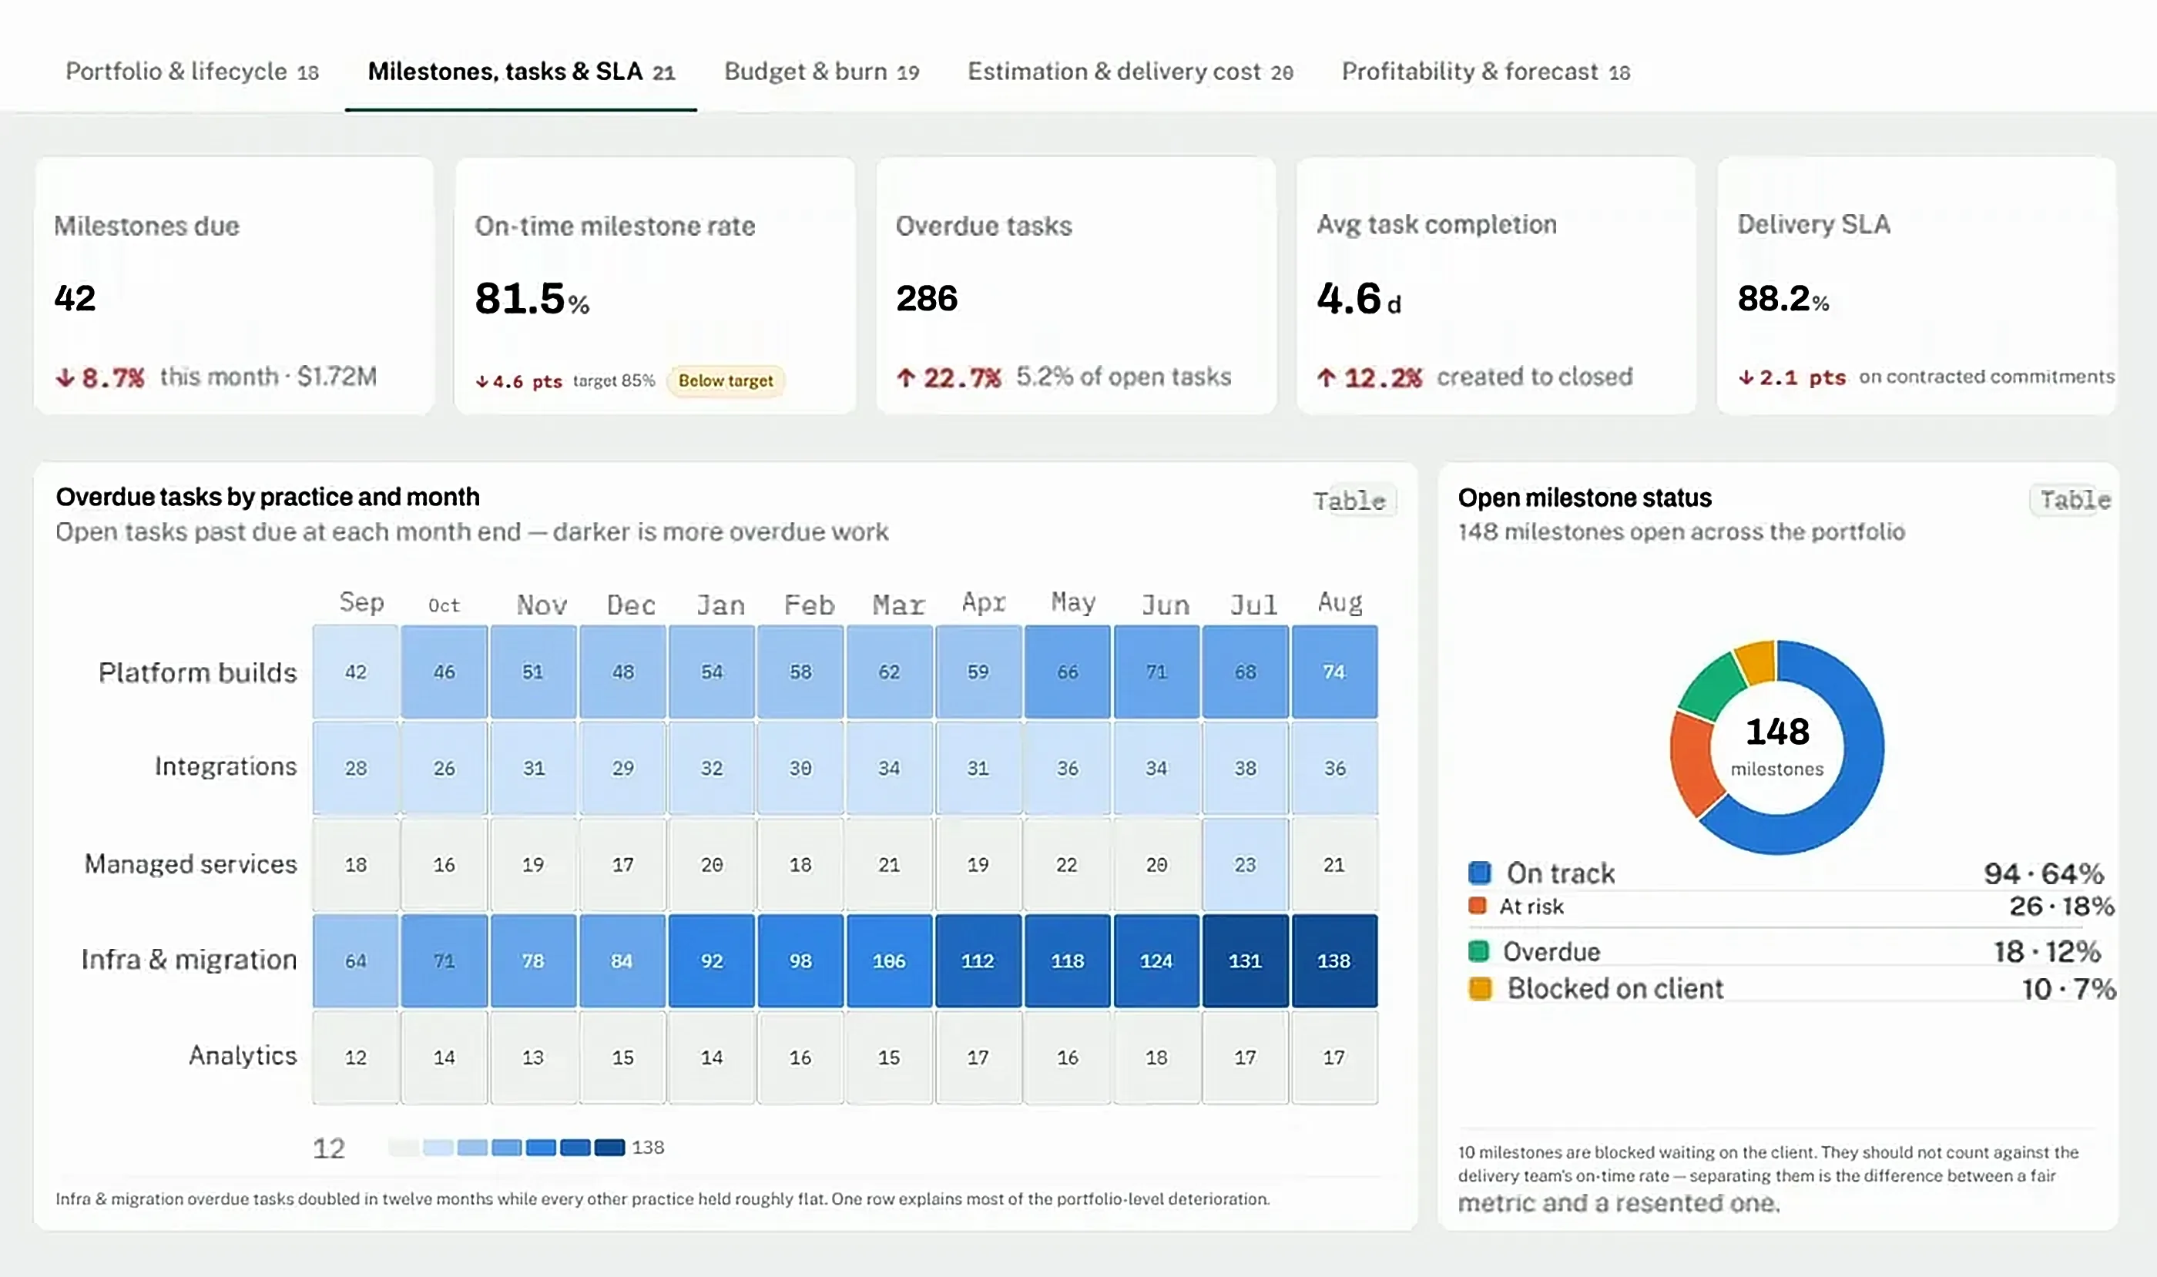Click Infra & migration Mar cell 106
Image resolution: width=2157 pixels, height=1277 pixels.
889,960
